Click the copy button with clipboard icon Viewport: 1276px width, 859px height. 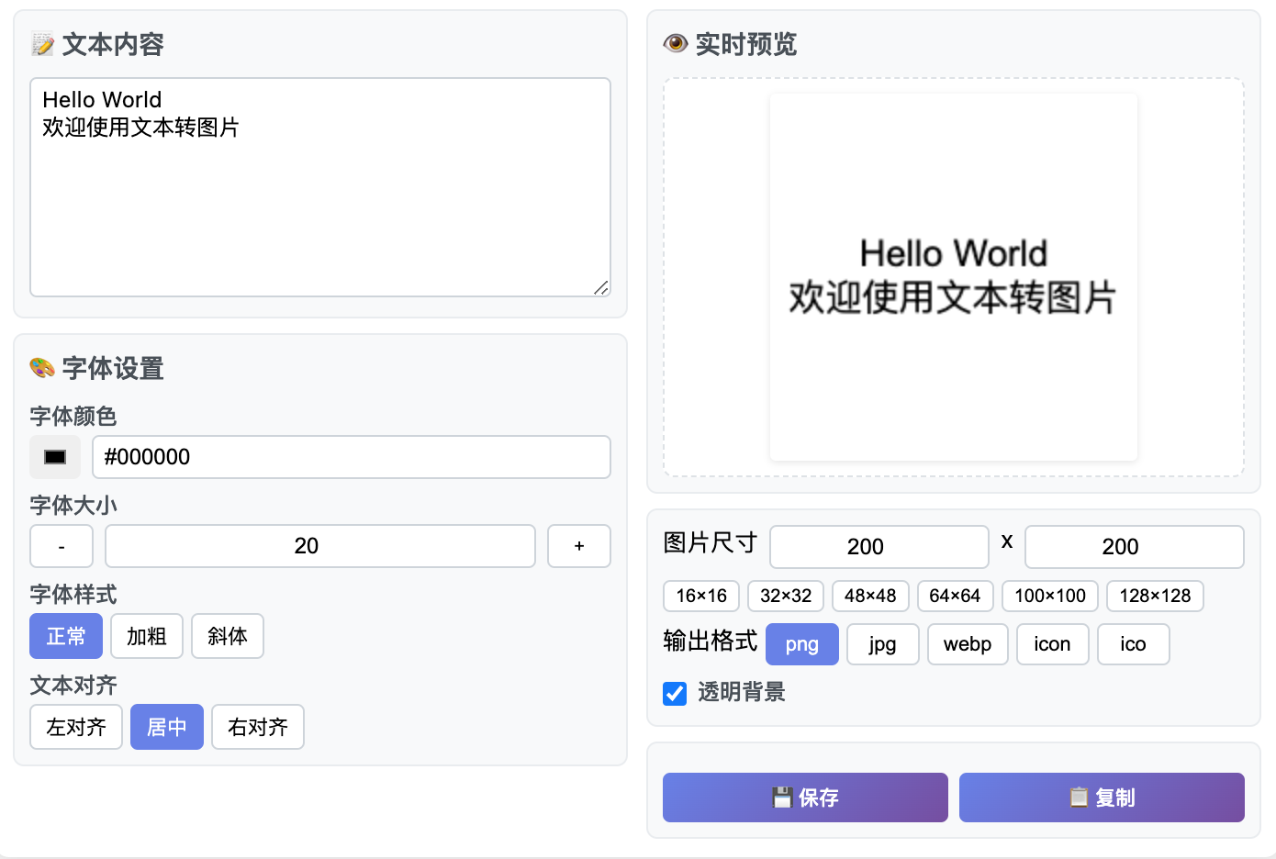click(1102, 797)
